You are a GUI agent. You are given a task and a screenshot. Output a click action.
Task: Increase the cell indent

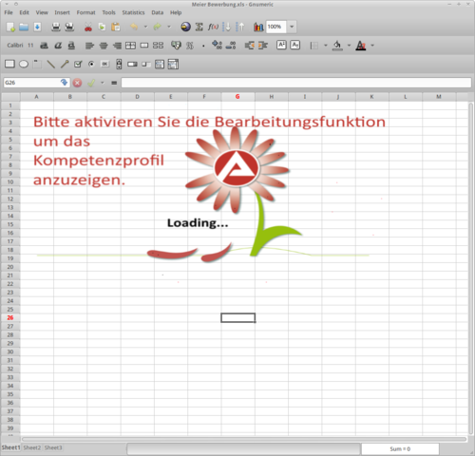(263, 46)
